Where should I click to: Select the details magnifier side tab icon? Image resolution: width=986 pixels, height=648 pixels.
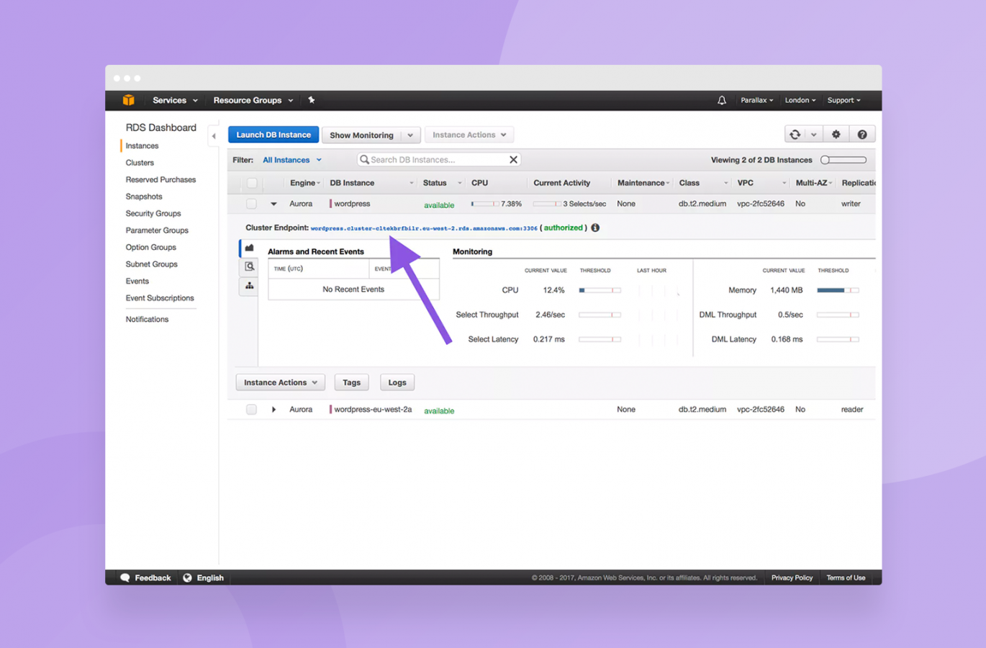pos(249,266)
